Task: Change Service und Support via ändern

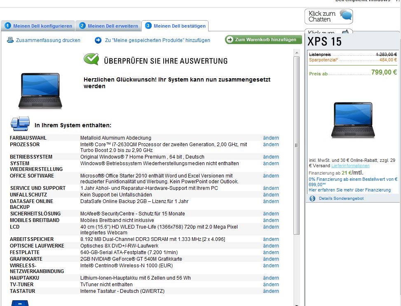Action: pyautogui.click(x=271, y=188)
